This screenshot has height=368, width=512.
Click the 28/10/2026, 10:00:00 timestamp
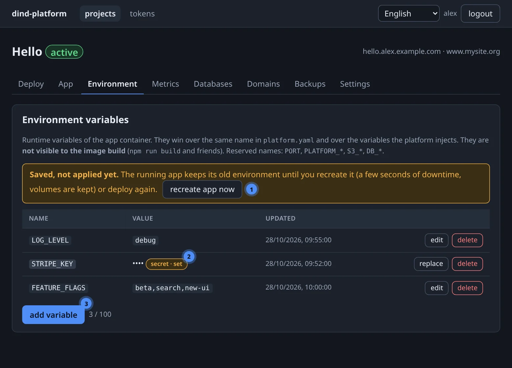(x=298, y=287)
